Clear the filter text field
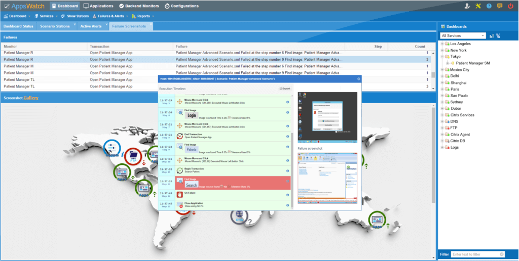Image resolution: width=519 pixels, height=261 pixels. point(501,254)
